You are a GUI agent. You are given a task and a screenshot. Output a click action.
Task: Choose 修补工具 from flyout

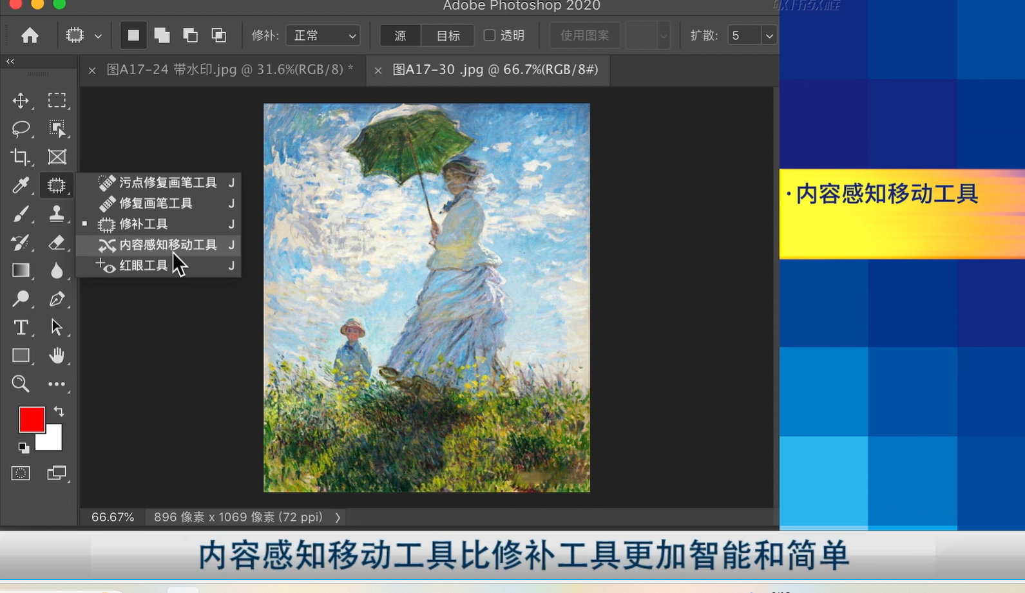(158, 224)
